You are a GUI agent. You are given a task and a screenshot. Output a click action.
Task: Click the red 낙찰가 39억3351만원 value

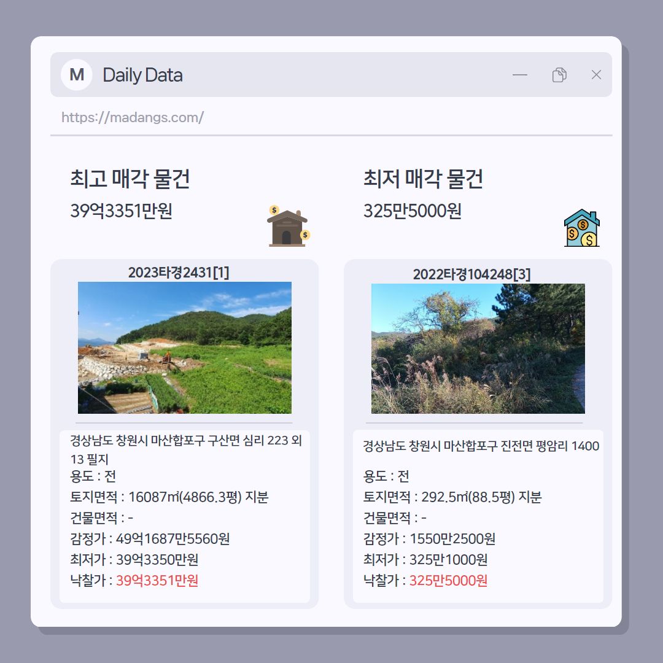pos(157,581)
